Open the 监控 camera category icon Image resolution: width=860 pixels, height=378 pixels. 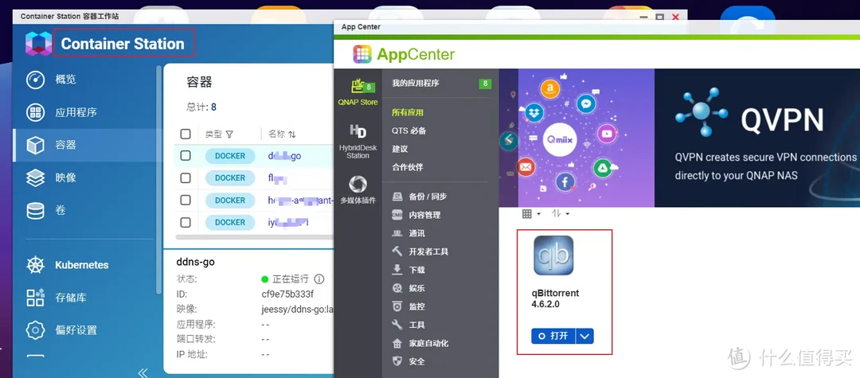point(397,307)
